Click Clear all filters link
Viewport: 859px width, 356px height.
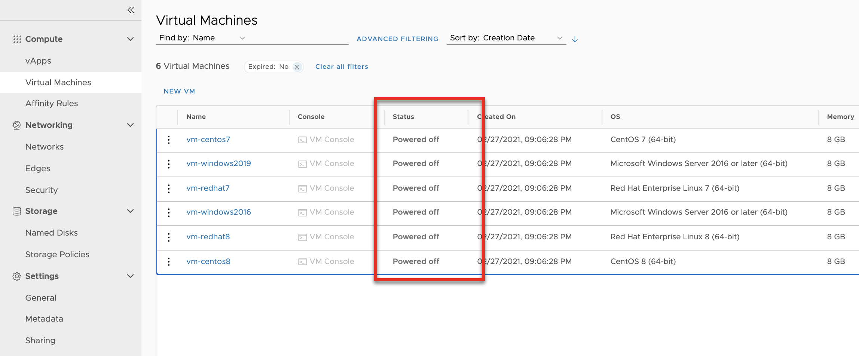(x=342, y=67)
